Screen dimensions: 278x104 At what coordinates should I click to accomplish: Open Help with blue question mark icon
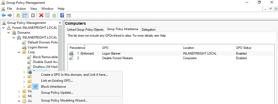coord(62,15)
